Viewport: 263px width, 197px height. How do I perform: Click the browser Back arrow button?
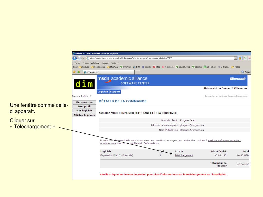click(x=74, y=58)
